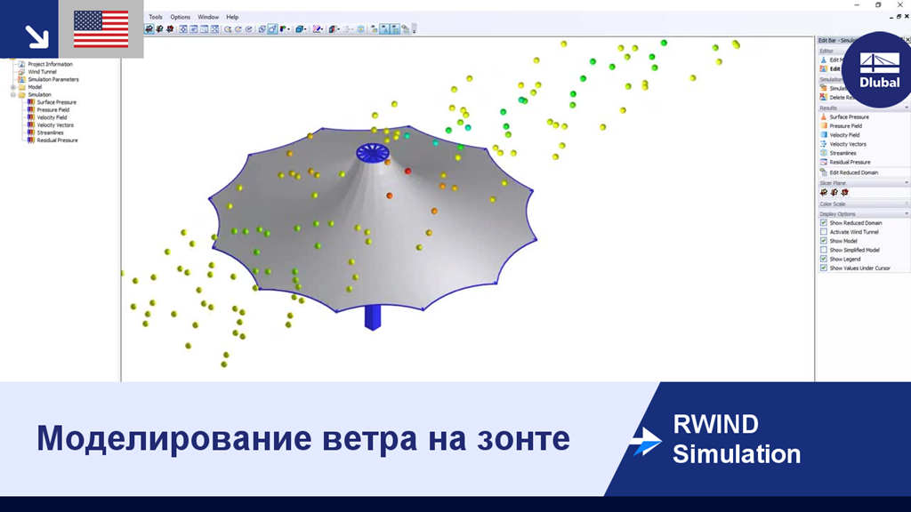Click the Wind Tunnel icon in navigator tree

(x=21, y=71)
